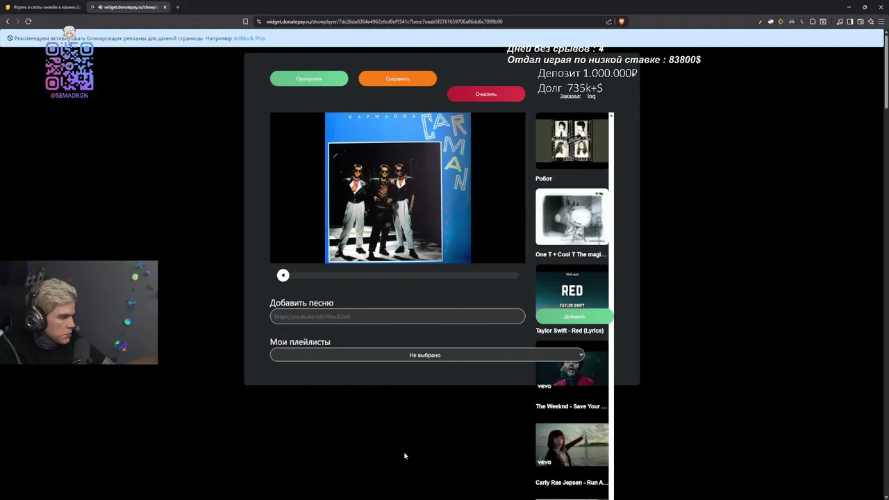Click the Car-Man album video preview
This screenshot has width=889, height=500.
point(397,187)
